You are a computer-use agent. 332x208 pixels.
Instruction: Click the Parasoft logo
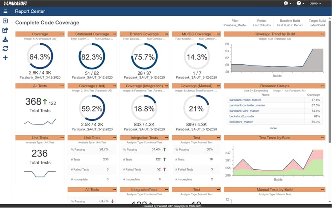point(15,3)
